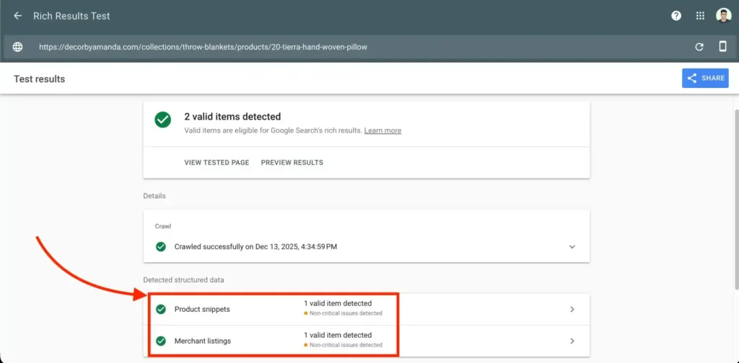Screen dimensions: 739x363
Task: Click the Rich Results Test title
Action: 71,16
